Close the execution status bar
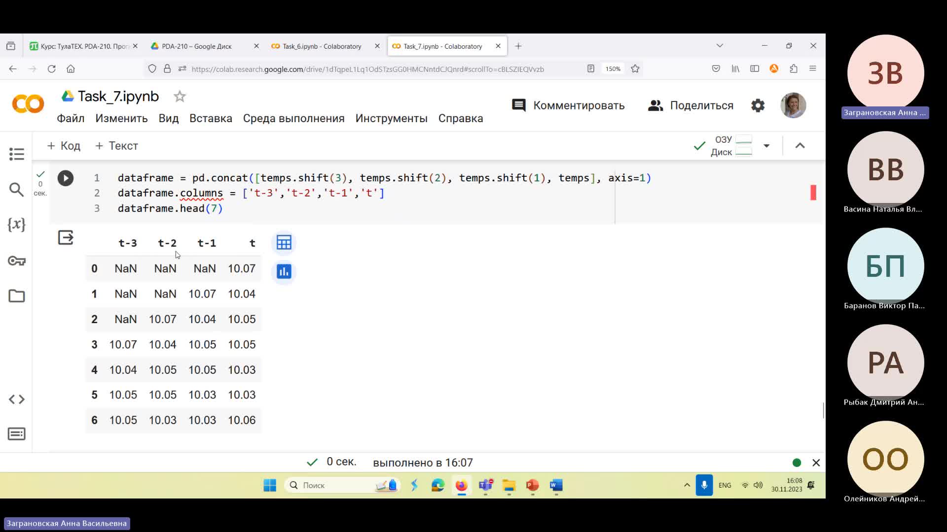The height and width of the screenshot is (532, 947). click(816, 463)
